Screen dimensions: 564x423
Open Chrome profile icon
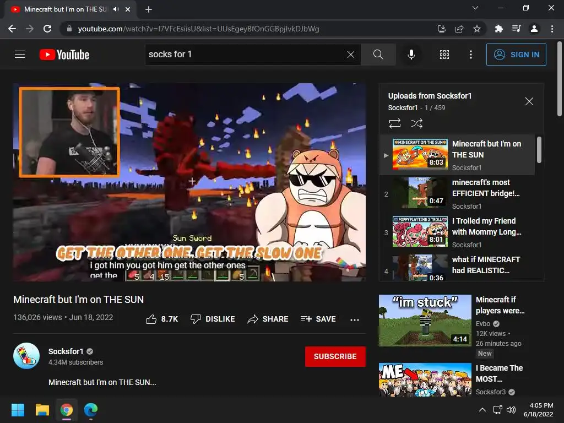coord(534,29)
